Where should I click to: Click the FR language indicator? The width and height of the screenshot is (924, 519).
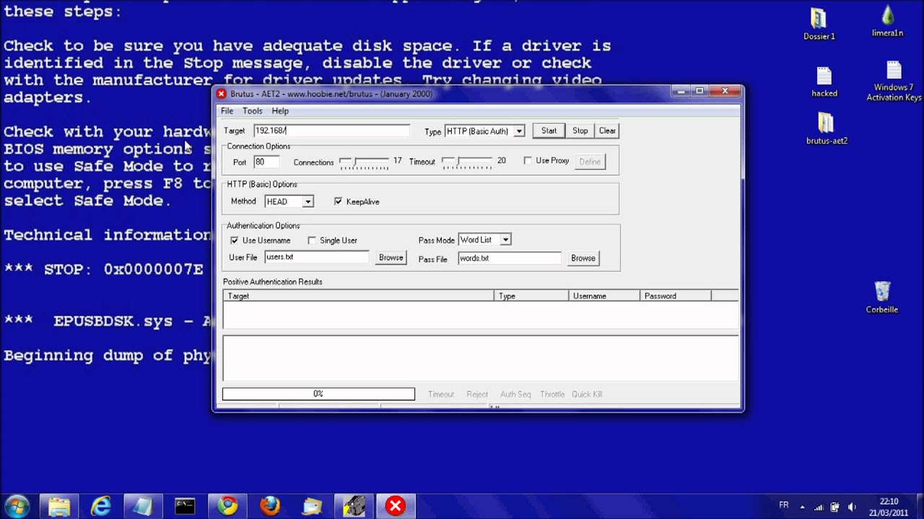point(784,505)
